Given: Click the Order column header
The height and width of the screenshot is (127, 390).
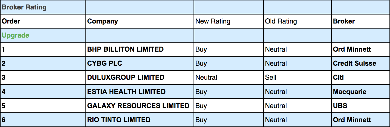Looking at the screenshot, I should coord(11,21).
